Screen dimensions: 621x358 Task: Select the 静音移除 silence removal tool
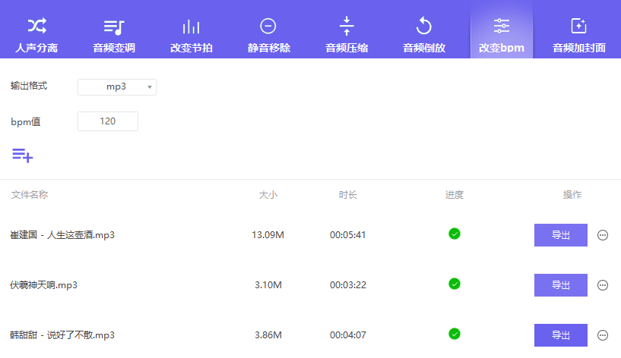point(268,34)
